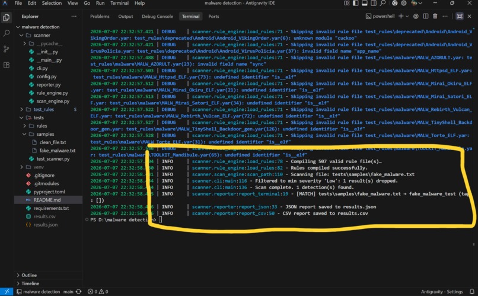The image size is (478, 296).
Task: Expand the venv folder
Action: [21, 167]
